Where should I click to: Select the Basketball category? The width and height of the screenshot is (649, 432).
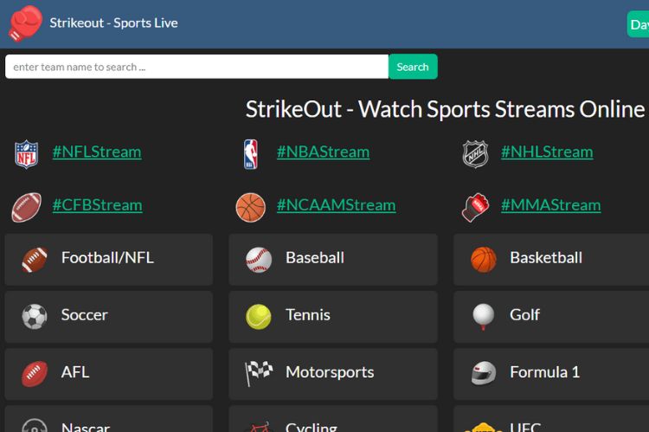(551, 260)
